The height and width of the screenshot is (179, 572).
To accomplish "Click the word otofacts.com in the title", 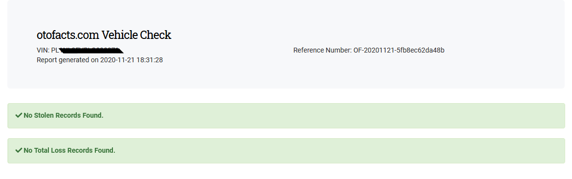I will coord(68,35).
